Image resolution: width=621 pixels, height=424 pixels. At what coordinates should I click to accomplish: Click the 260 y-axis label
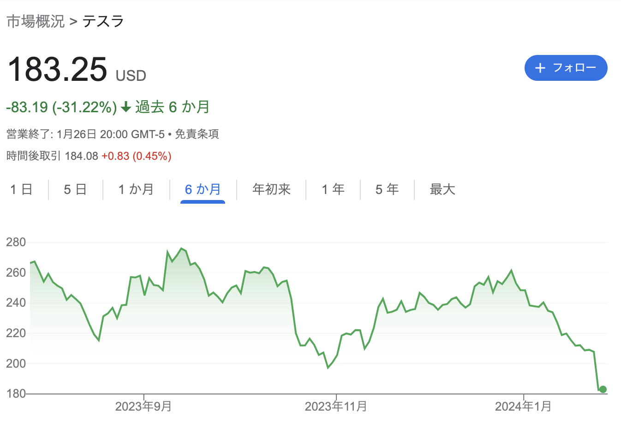tap(16, 273)
